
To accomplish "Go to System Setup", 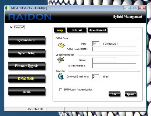I will coord(27,53).
